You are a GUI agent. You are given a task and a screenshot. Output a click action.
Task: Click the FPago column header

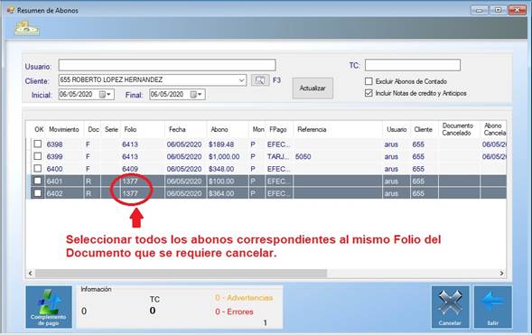pyautogui.click(x=278, y=129)
